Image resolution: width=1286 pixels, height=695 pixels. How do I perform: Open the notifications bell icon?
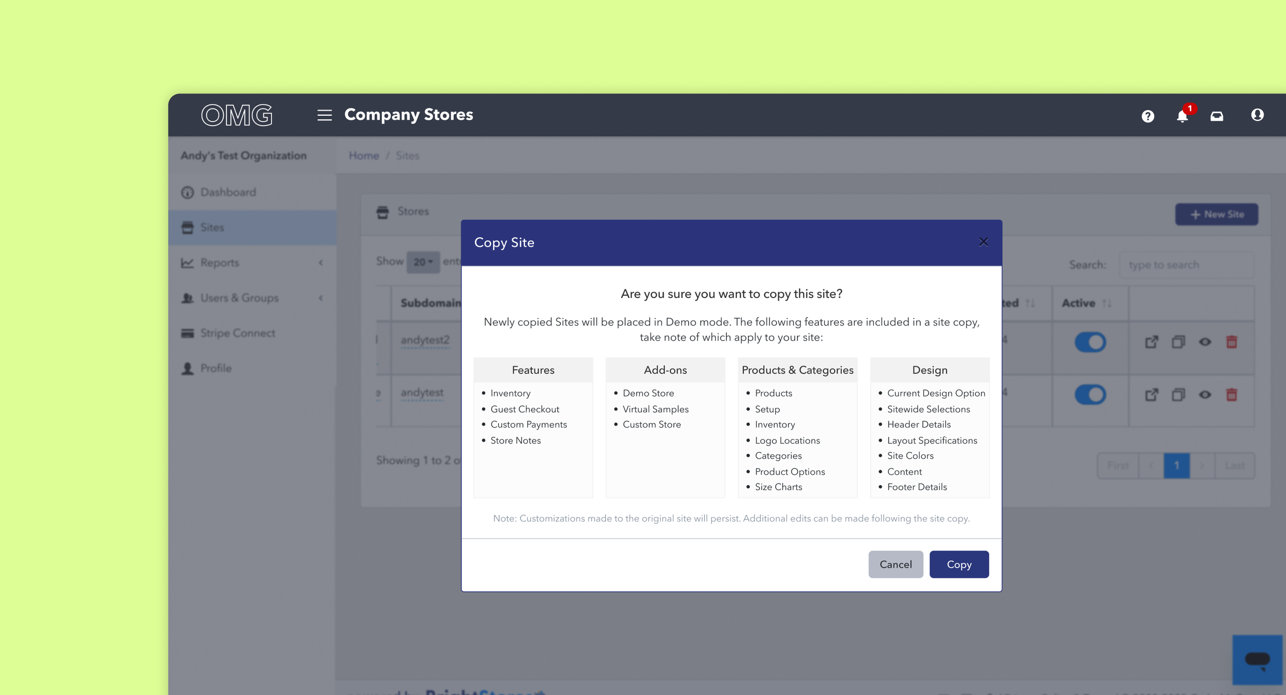[x=1182, y=116]
